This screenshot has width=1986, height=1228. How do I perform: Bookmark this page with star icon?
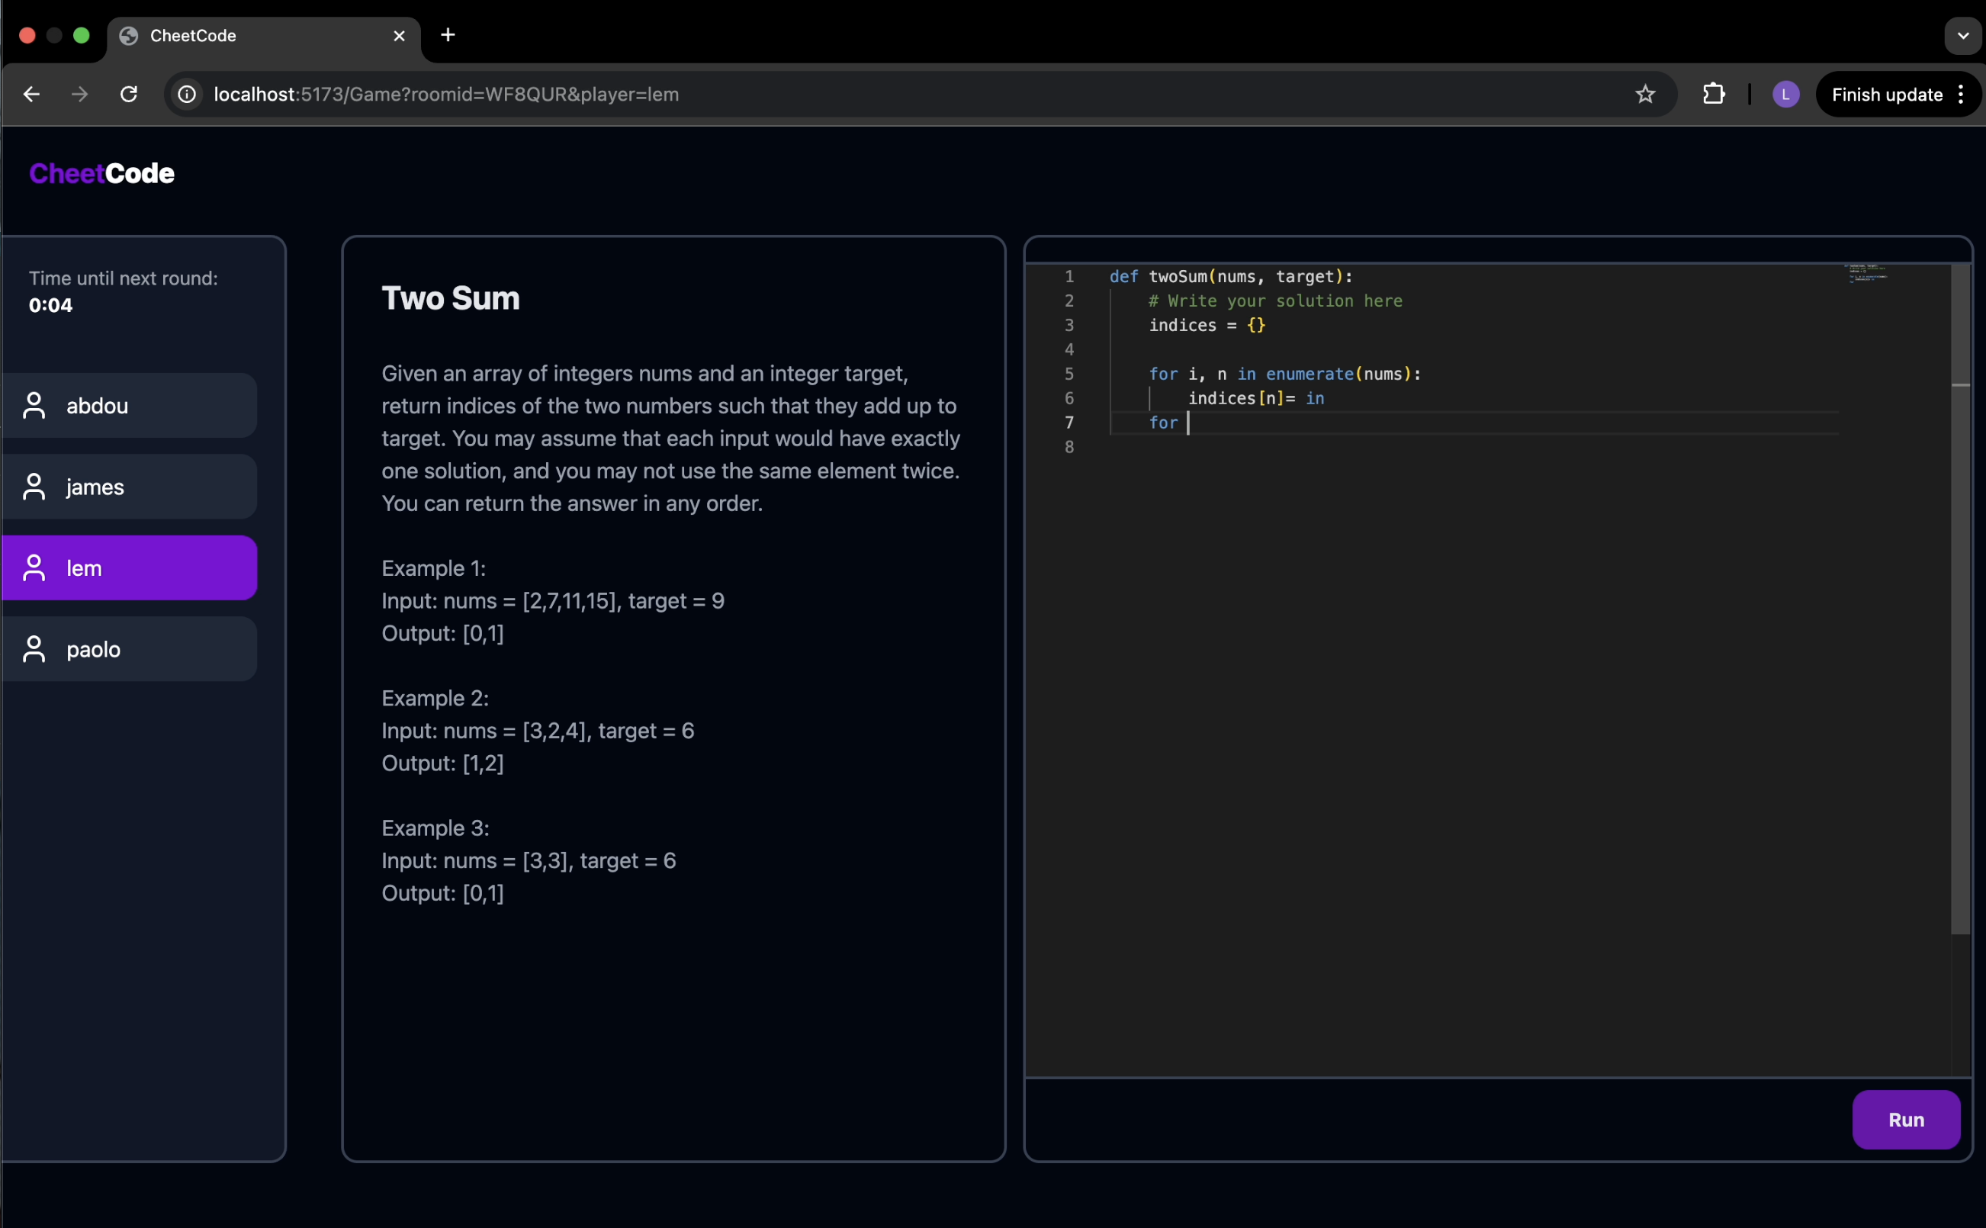(x=1644, y=95)
